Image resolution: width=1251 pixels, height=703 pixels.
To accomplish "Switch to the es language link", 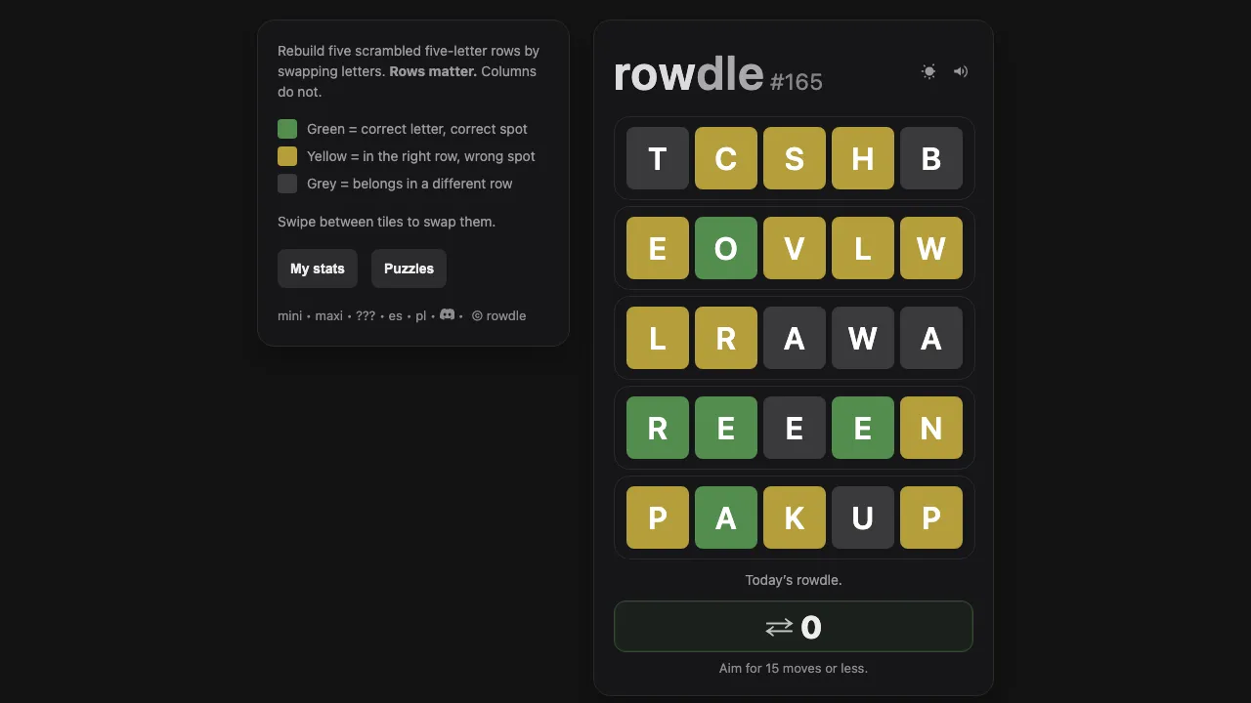I will (x=395, y=316).
